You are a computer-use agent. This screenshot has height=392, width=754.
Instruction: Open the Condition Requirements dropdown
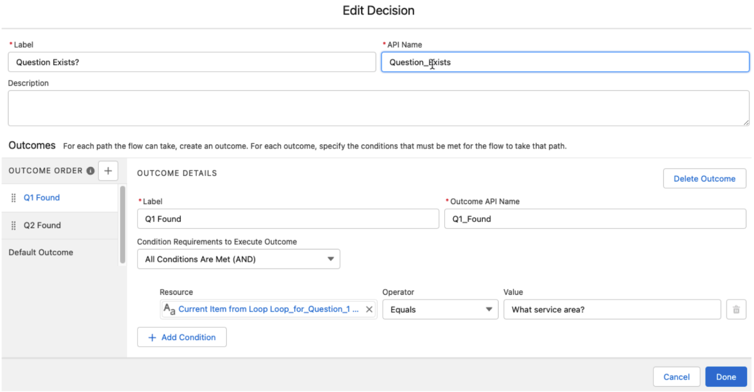tap(238, 259)
